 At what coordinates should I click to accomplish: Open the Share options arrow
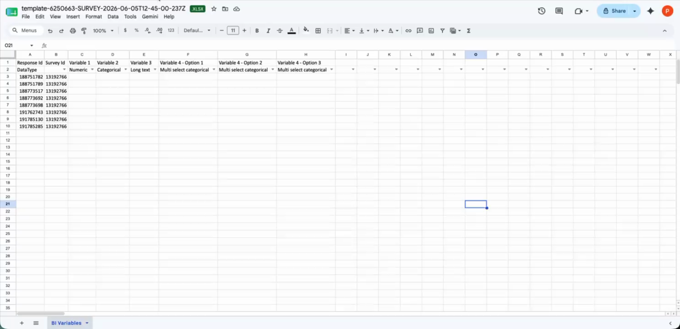(635, 11)
